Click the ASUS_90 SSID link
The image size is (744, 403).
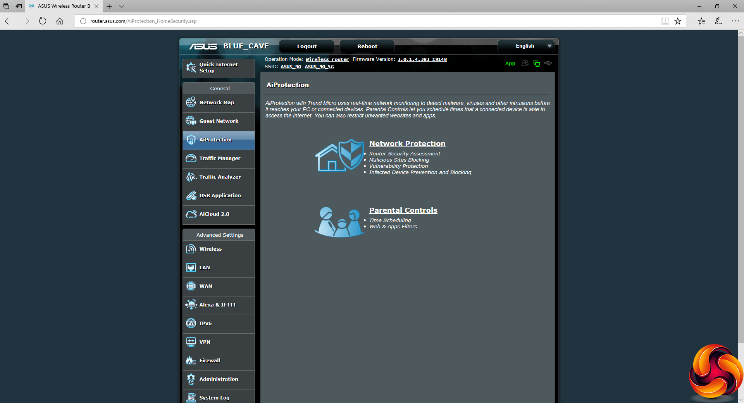291,67
